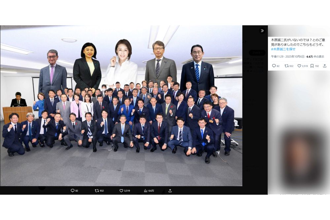Click the reply icon below the photo
The width and height of the screenshot is (330, 220).
pyautogui.click(x=72, y=191)
